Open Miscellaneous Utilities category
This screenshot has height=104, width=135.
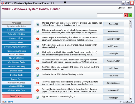[x=16, y=51]
